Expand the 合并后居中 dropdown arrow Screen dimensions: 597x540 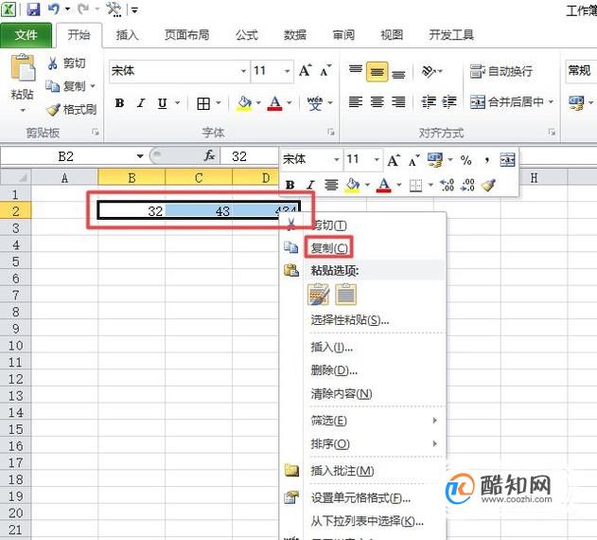[551, 101]
